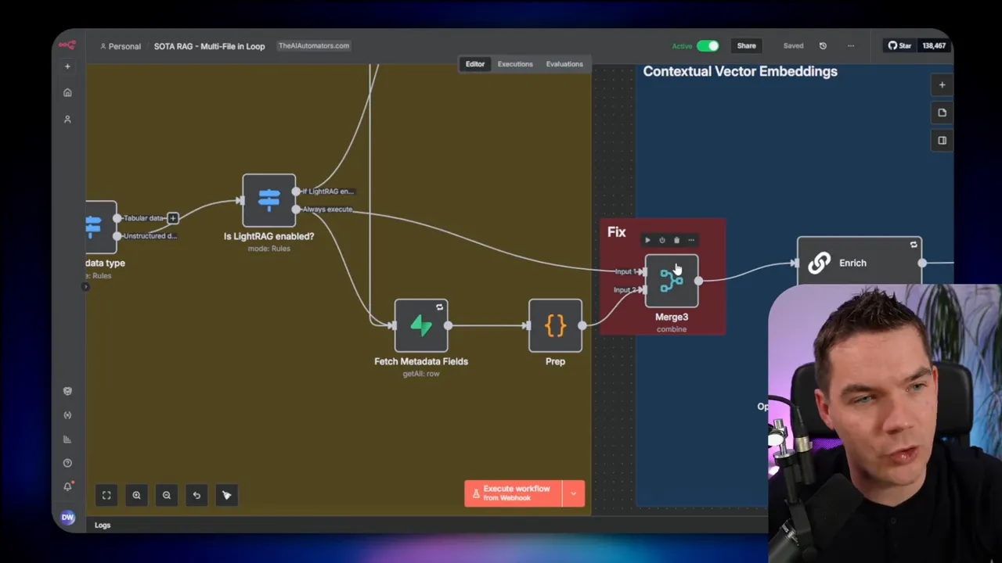Viewport: 1002px width, 563px height.
Task: Select the Merge3 node icon
Action: (672, 281)
